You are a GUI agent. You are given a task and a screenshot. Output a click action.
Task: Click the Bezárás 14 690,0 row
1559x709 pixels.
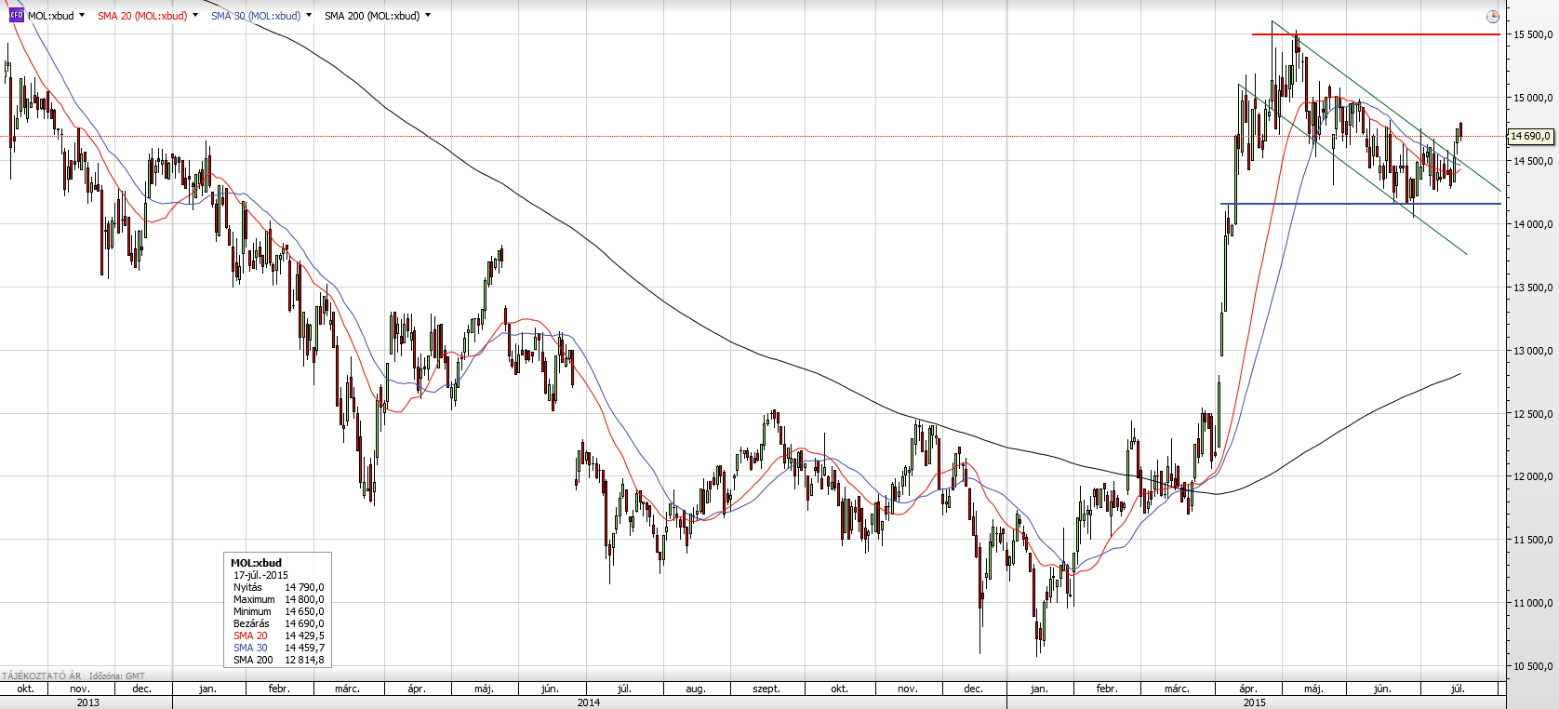tap(278, 623)
